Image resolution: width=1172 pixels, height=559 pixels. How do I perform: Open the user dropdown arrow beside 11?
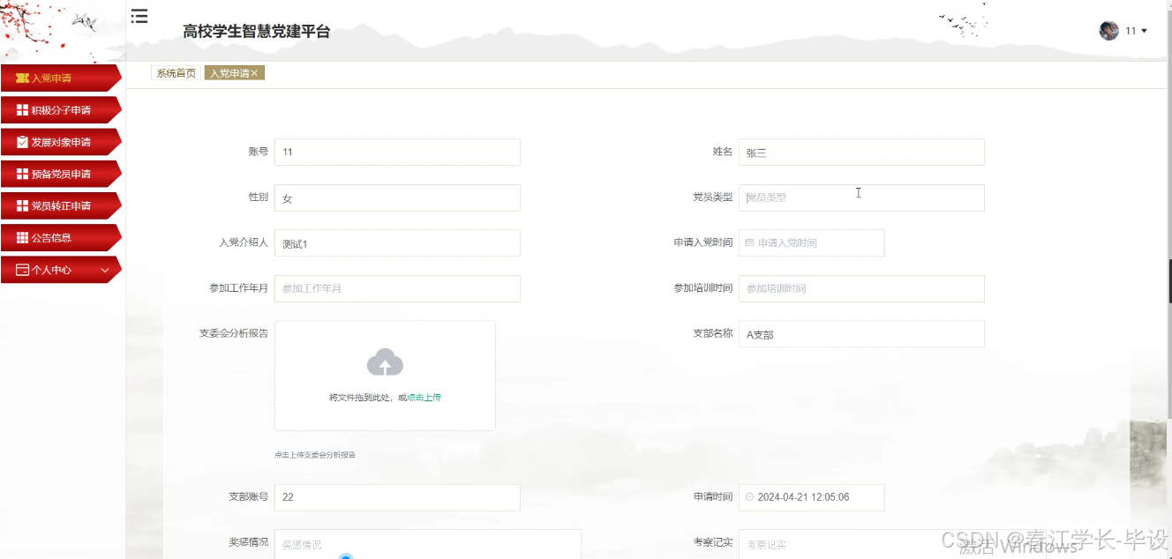click(1145, 31)
